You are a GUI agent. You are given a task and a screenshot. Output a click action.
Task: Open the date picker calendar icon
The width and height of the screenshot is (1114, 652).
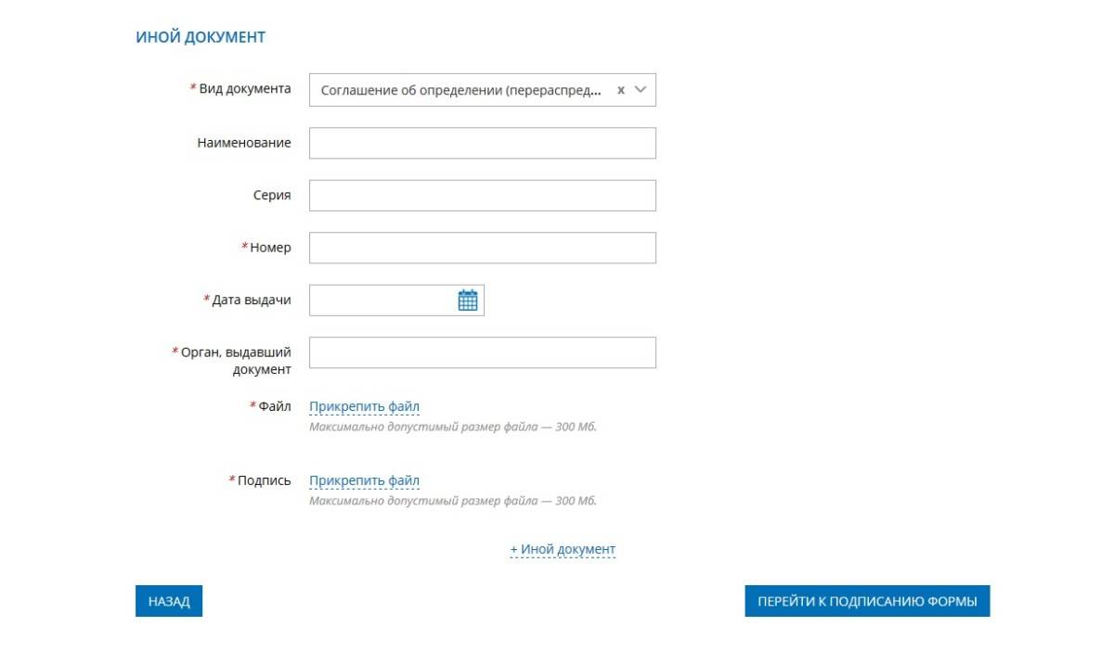point(468,300)
